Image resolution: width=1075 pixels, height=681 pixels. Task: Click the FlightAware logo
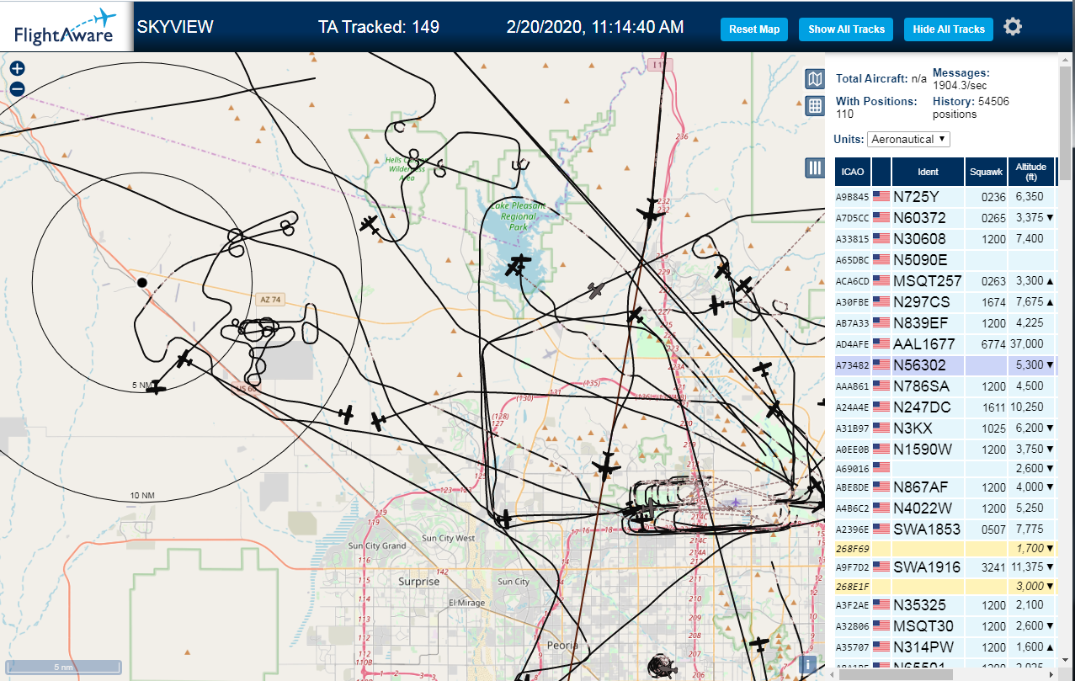click(x=66, y=26)
